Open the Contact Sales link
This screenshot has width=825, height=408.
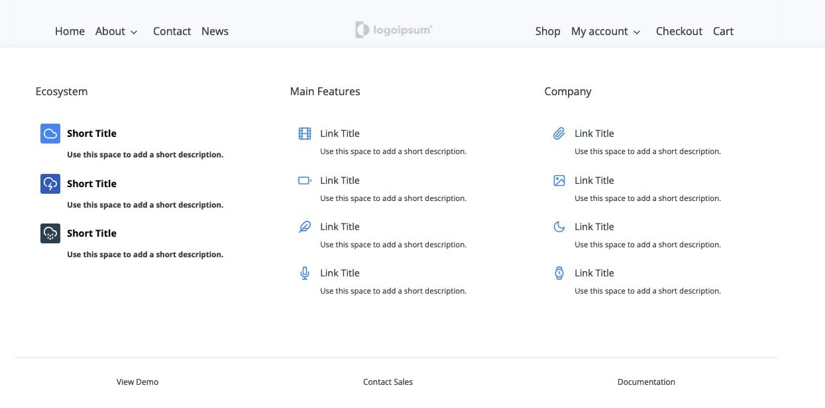[x=388, y=382]
